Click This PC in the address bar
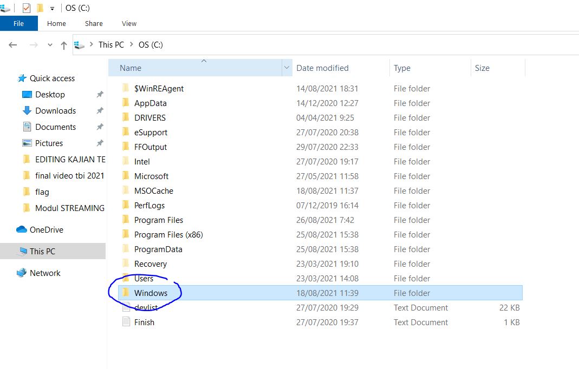Viewport: 579px width, 369px height. [x=111, y=44]
